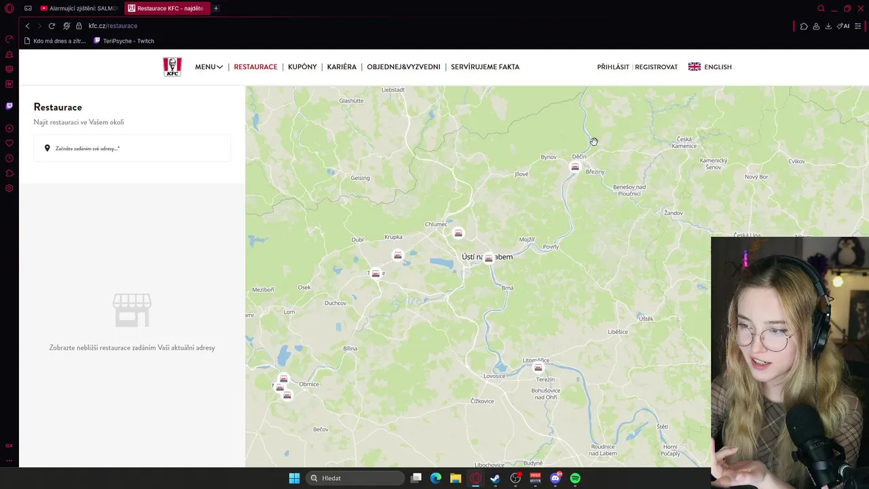The width and height of the screenshot is (869, 489).
Task: Reload the page with the refresh icon
Action: click(x=52, y=26)
